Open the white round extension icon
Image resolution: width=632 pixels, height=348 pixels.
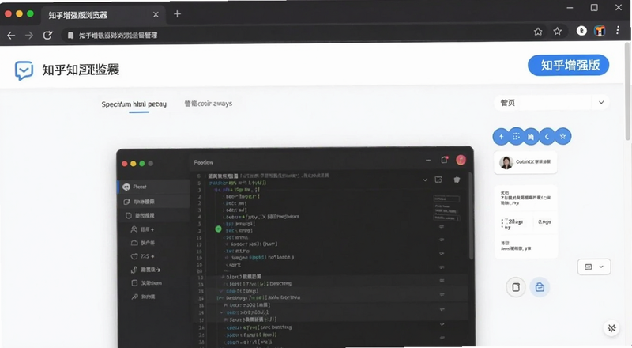click(581, 31)
